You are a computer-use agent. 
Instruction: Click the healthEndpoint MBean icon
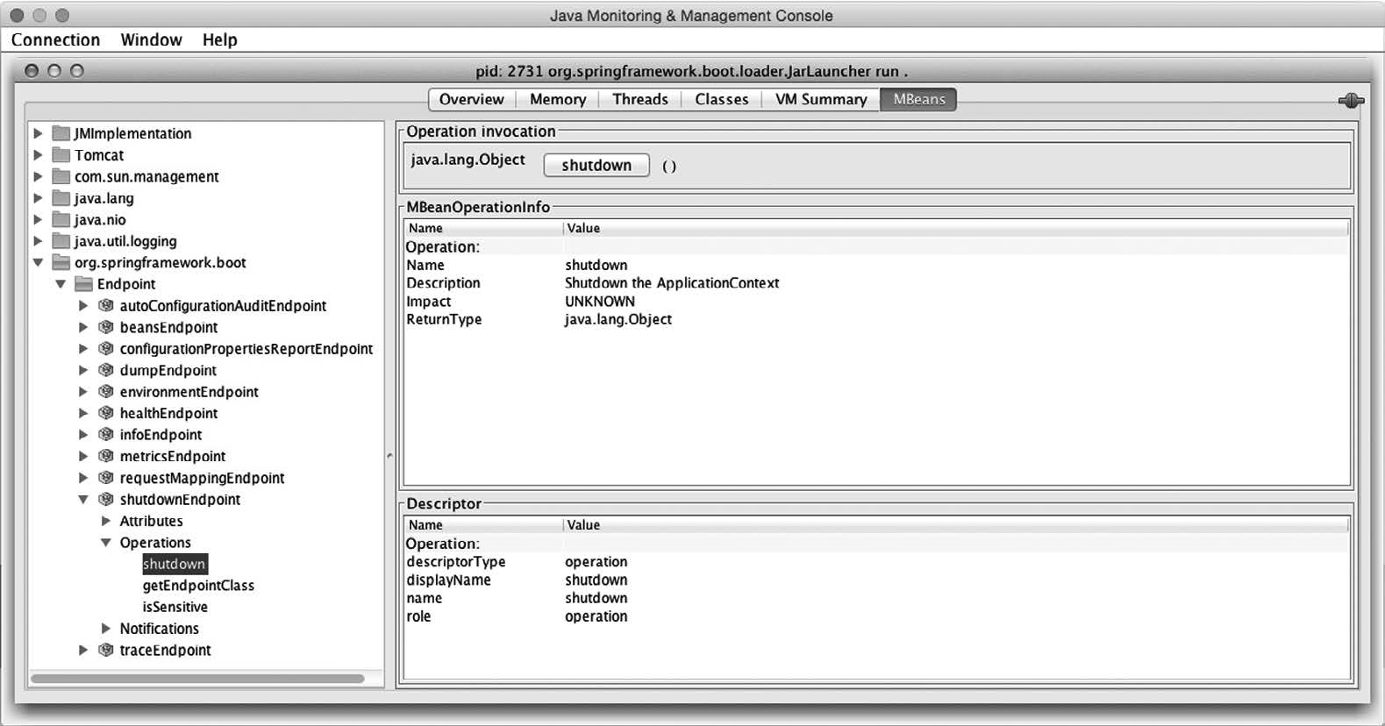[106, 413]
